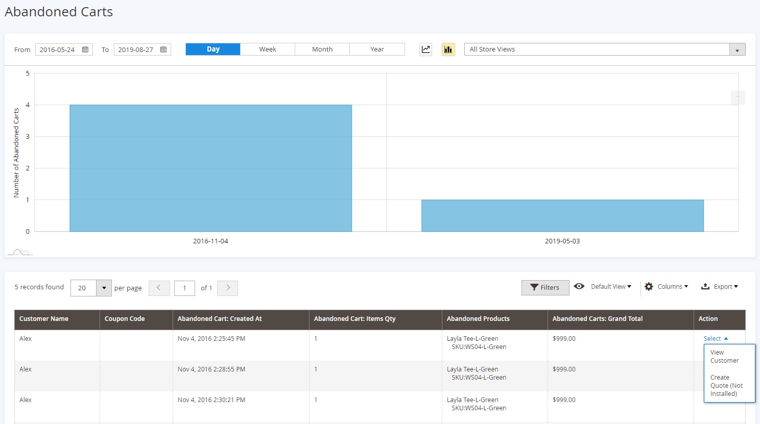The height and width of the screenshot is (424, 760).
Task: Switch to bar chart view
Action: coord(448,49)
